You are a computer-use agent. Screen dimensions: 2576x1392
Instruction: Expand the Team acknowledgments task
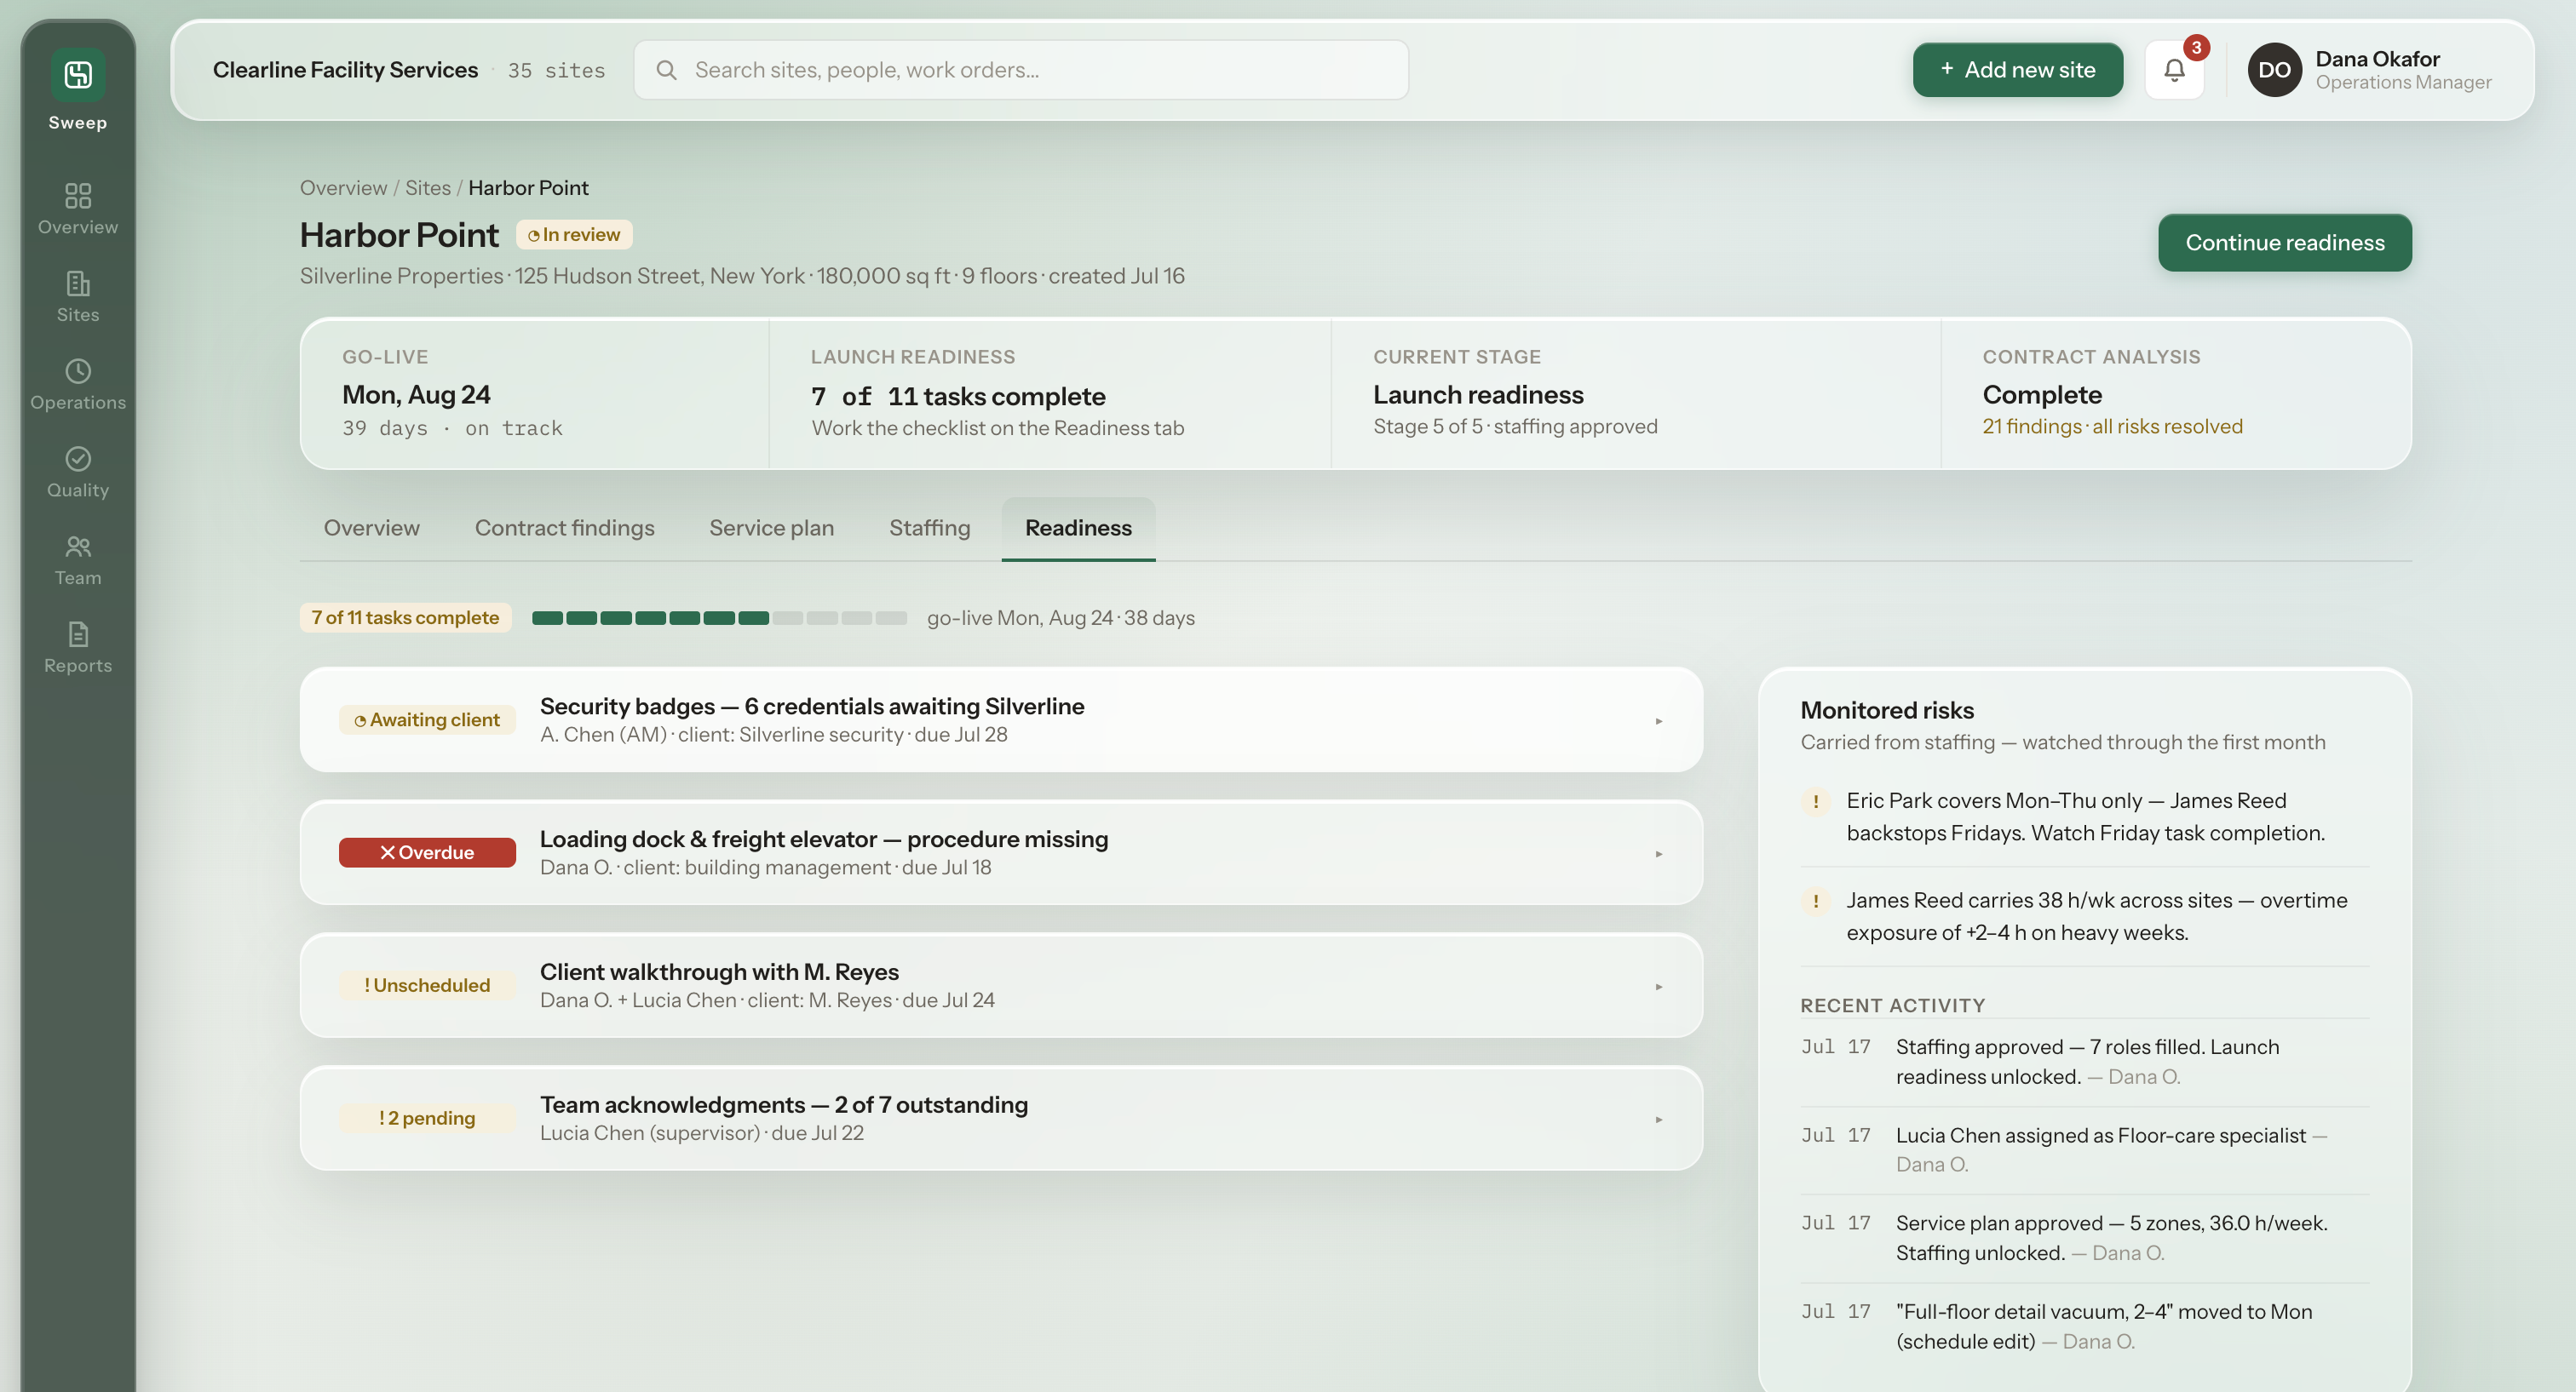[x=1658, y=1120]
